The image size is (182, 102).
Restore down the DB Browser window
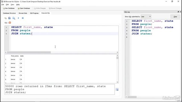[x=172, y=1]
